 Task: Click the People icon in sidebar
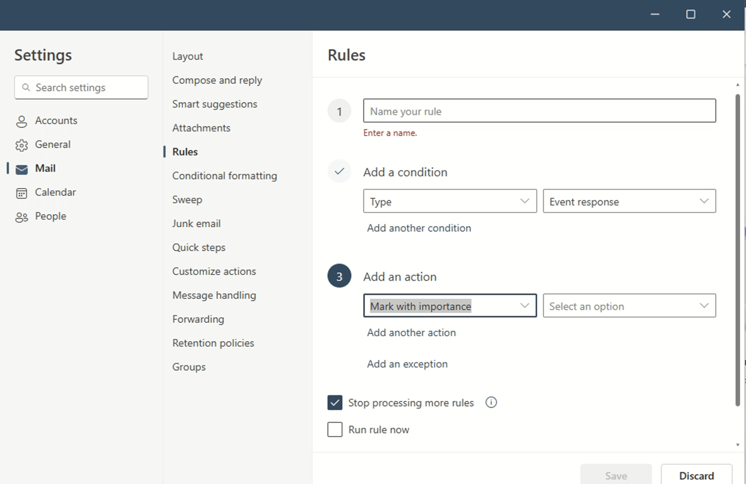(x=21, y=217)
